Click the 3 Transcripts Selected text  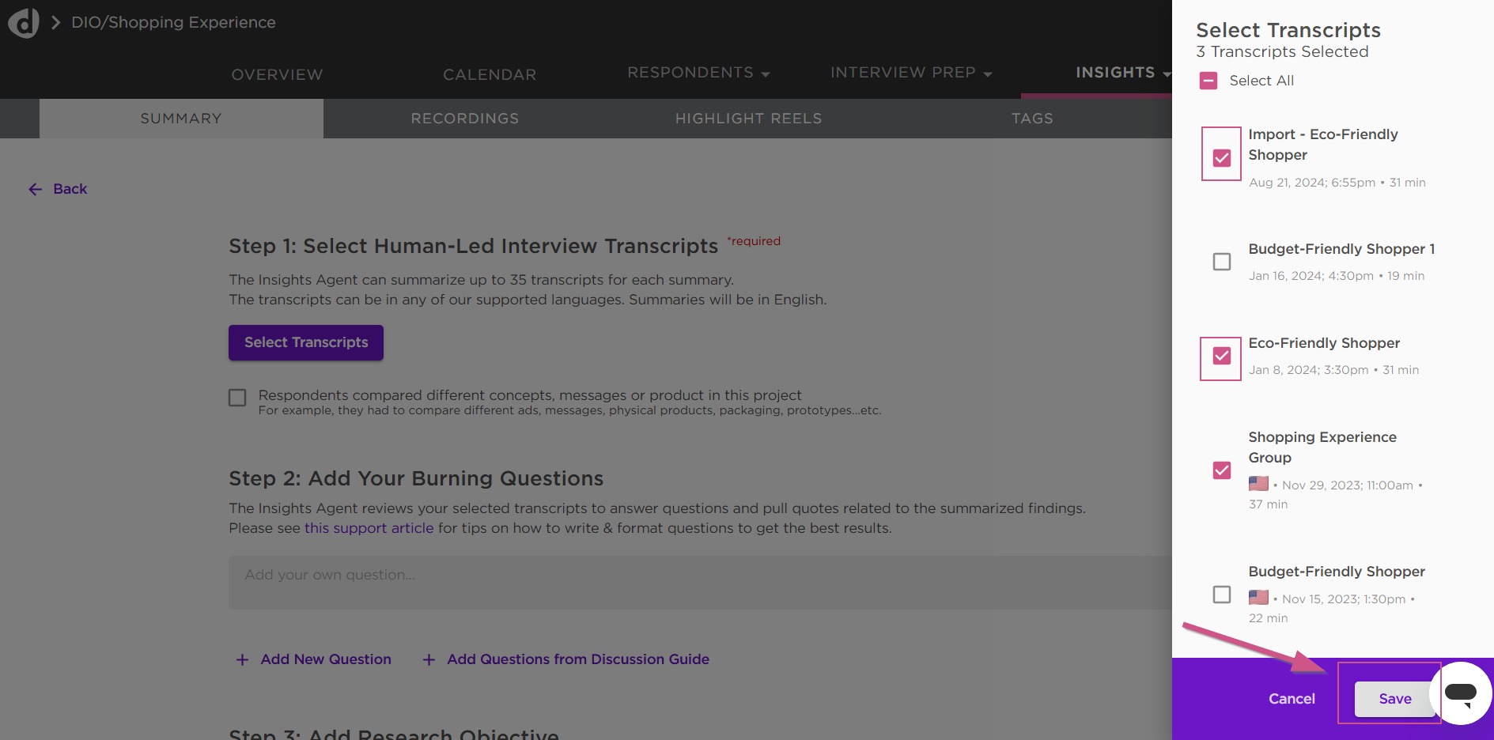(x=1282, y=52)
